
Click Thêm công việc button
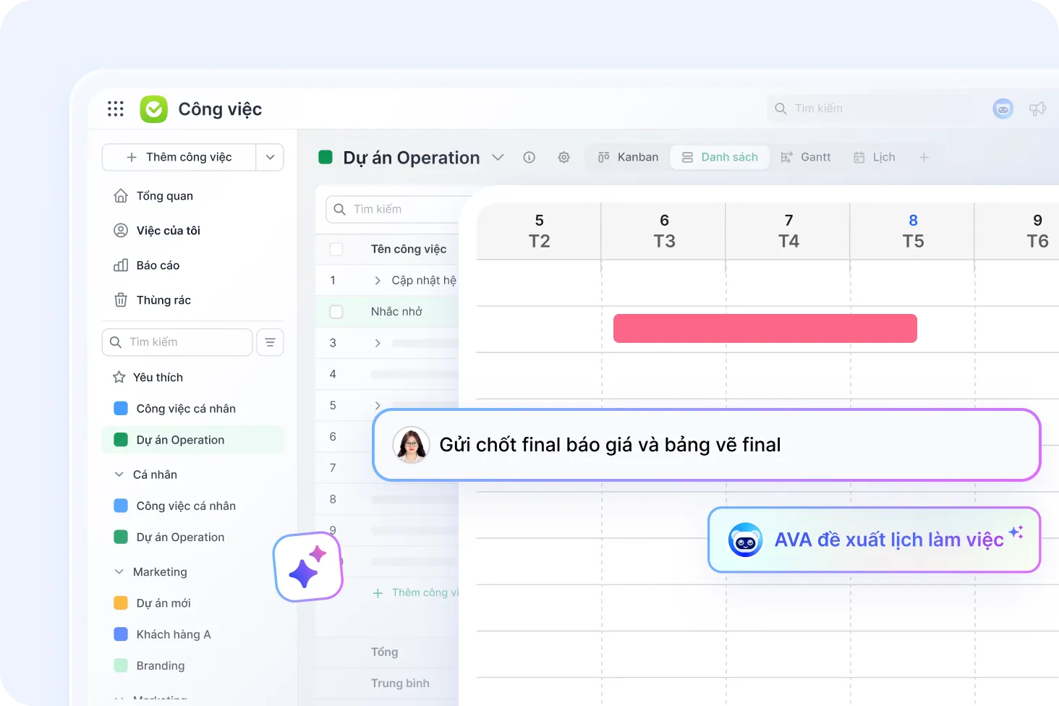pos(179,157)
